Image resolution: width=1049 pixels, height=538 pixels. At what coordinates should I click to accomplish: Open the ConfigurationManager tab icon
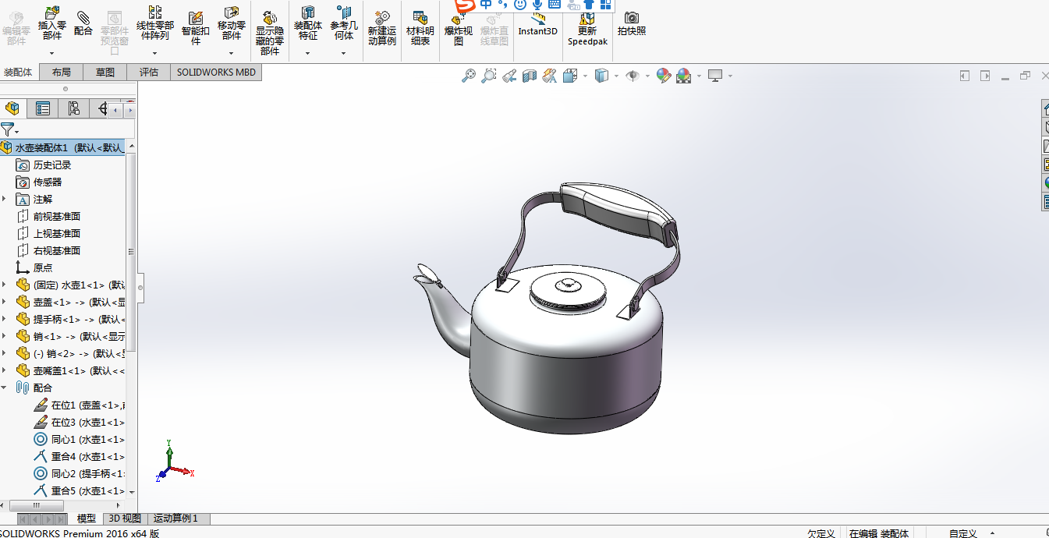tap(73, 108)
